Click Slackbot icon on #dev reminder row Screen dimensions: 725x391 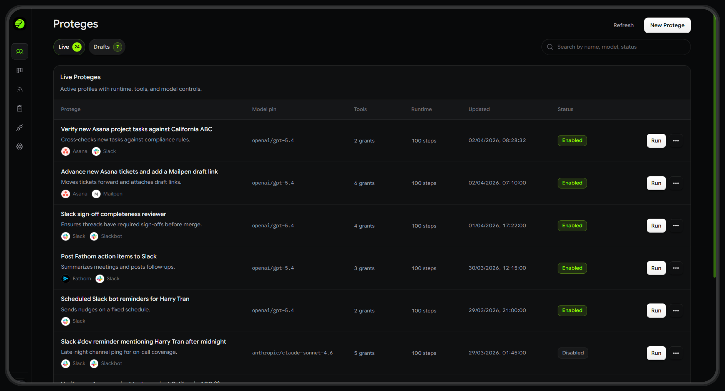[x=94, y=363]
